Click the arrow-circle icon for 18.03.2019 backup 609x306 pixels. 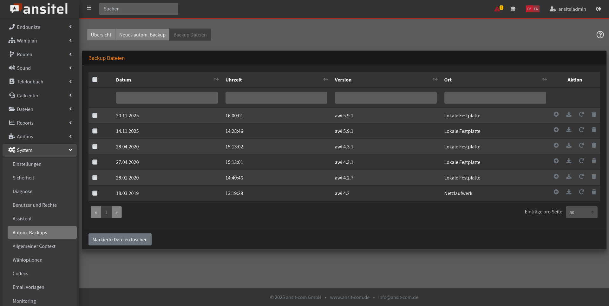556,192
